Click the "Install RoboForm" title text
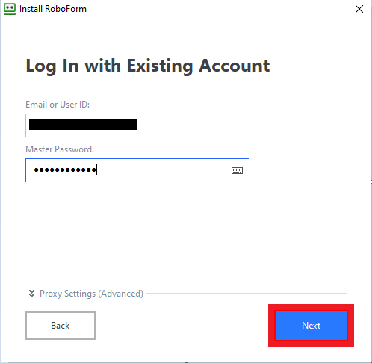 53,9
